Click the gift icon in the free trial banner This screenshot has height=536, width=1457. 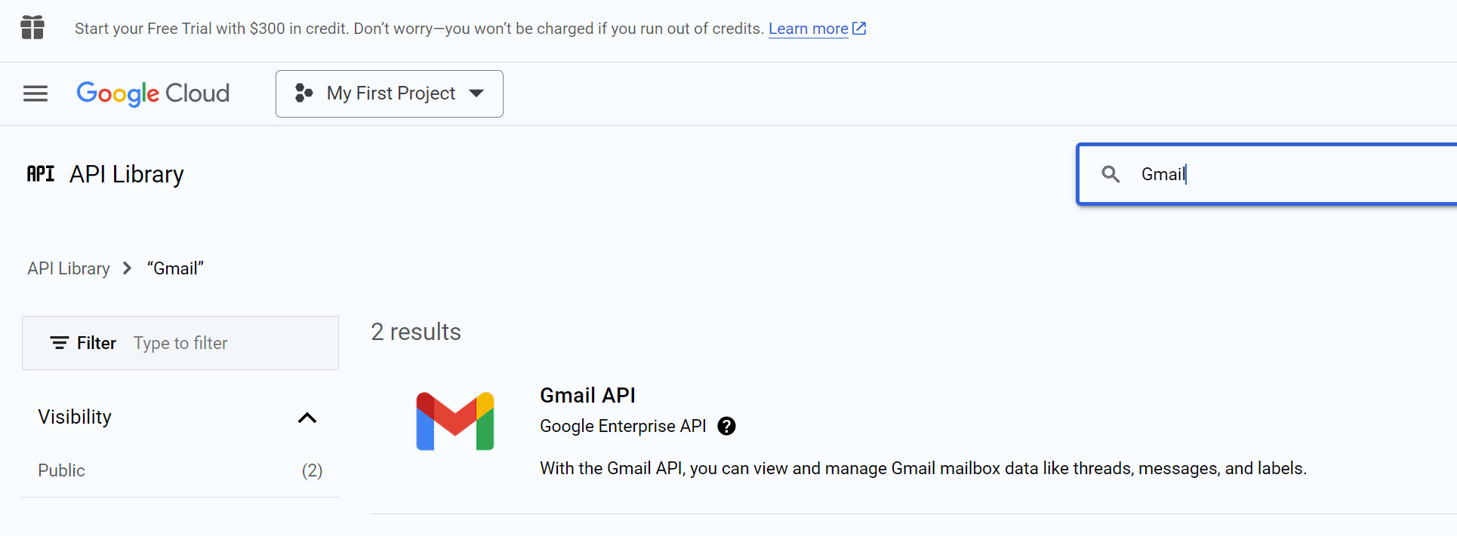(32, 28)
